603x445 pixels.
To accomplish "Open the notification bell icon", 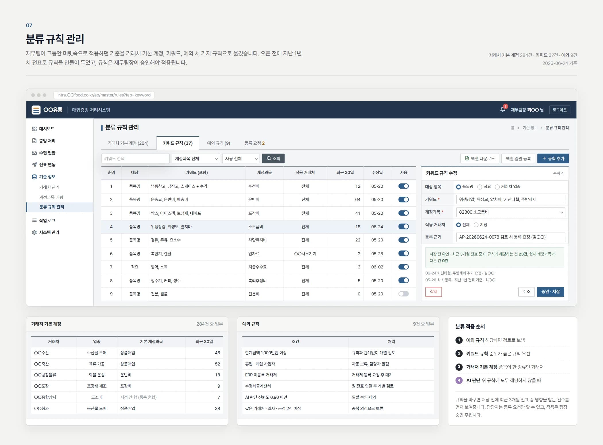I will point(502,110).
